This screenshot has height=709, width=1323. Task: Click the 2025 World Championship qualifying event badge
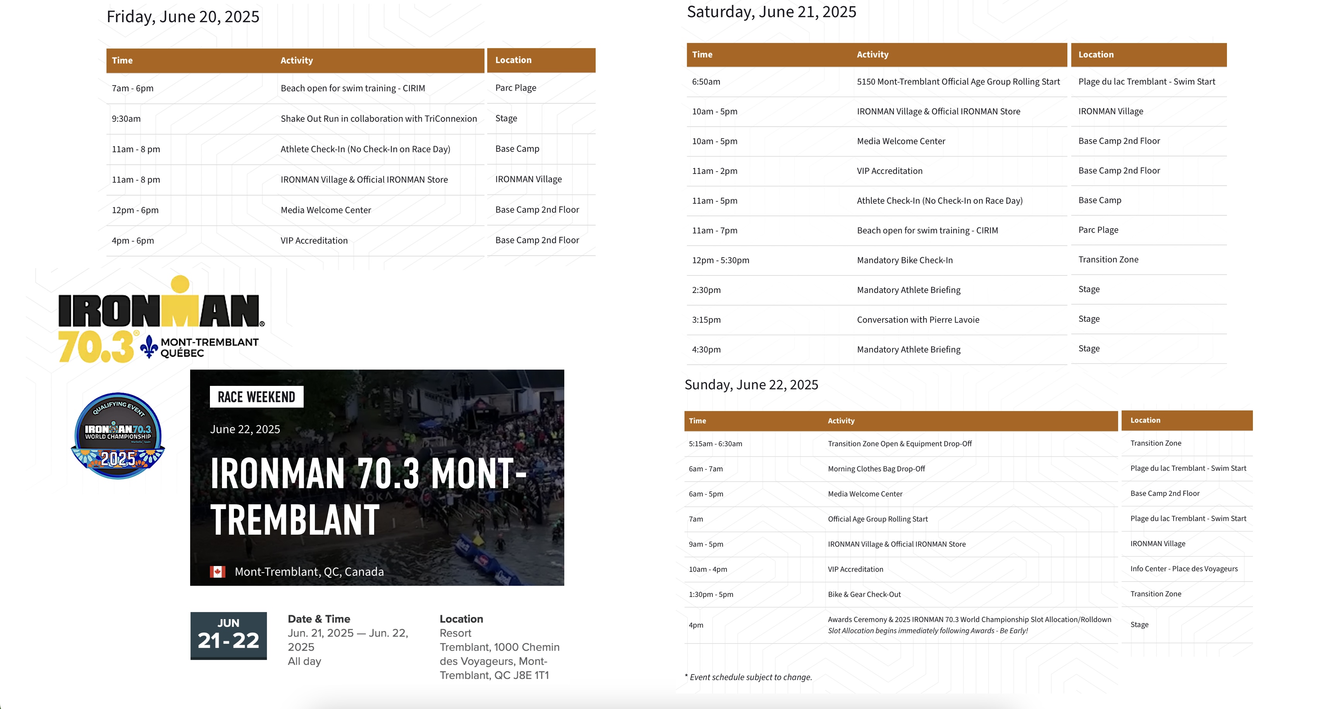(x=118, y=436)
